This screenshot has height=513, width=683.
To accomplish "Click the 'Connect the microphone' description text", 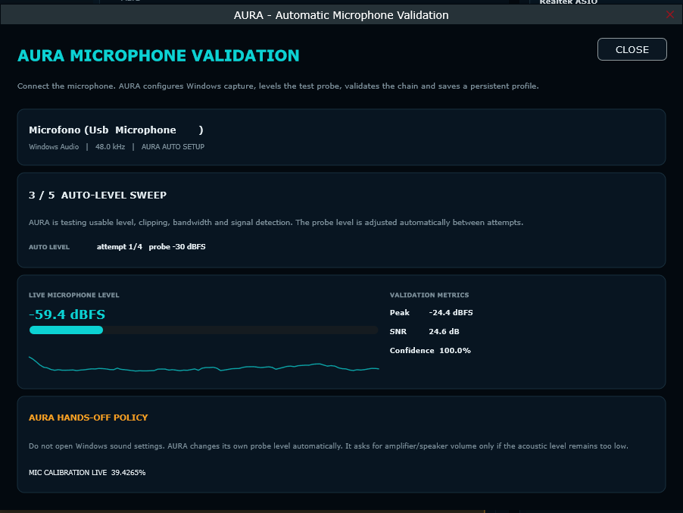I will (278, 86).
